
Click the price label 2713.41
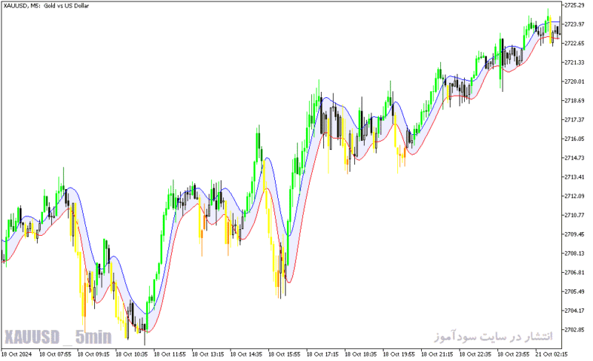[574, 177]
